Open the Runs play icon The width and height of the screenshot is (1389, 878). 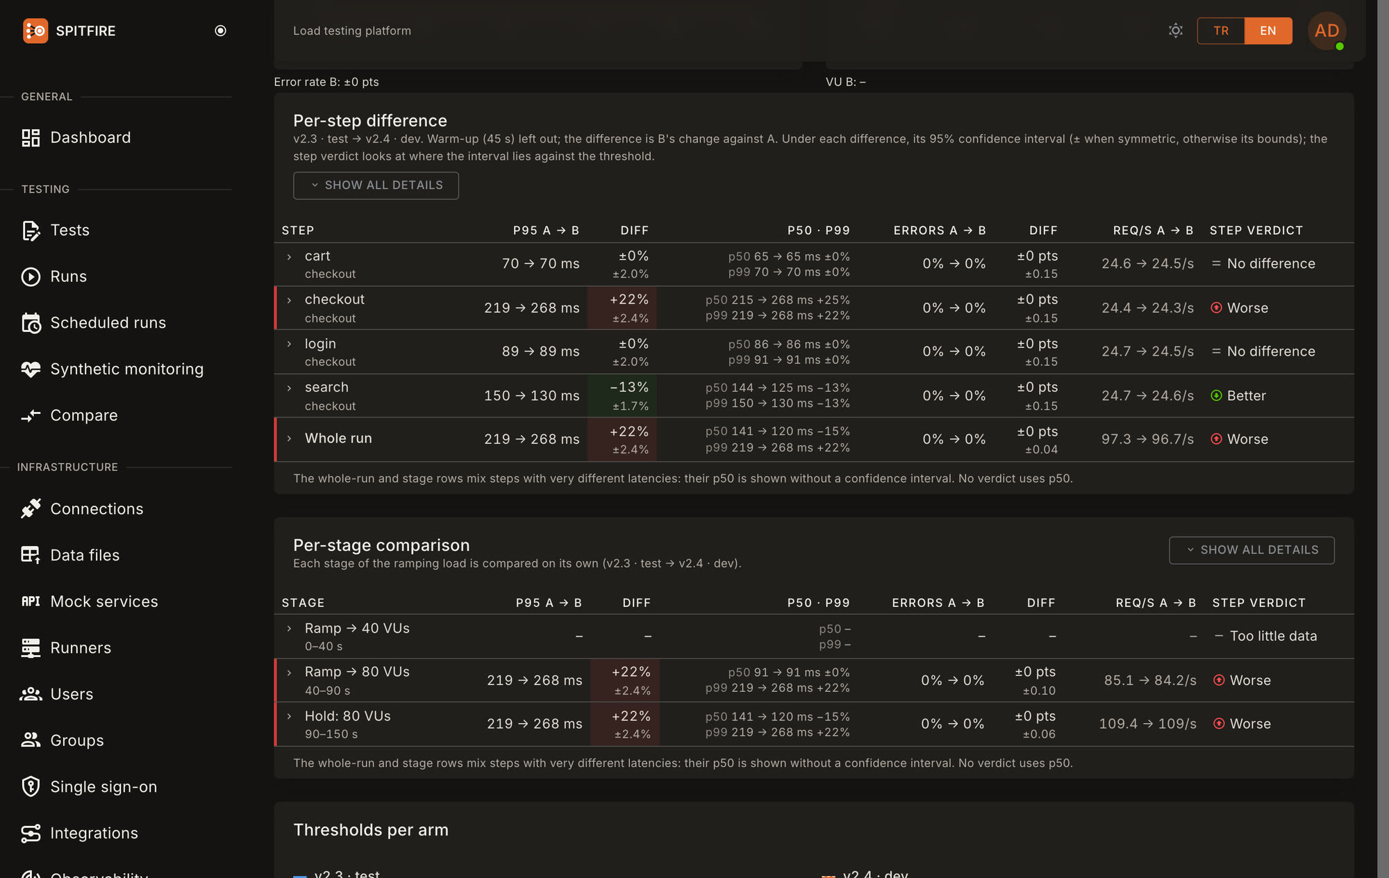[x=31, y=276]
